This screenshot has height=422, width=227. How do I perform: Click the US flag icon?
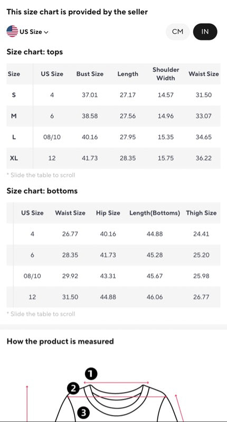click(x=12, y=32)
